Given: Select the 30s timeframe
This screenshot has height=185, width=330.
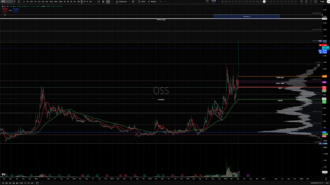Looking at the screenshot, I should pyautogui.click(x=32, y=1).
